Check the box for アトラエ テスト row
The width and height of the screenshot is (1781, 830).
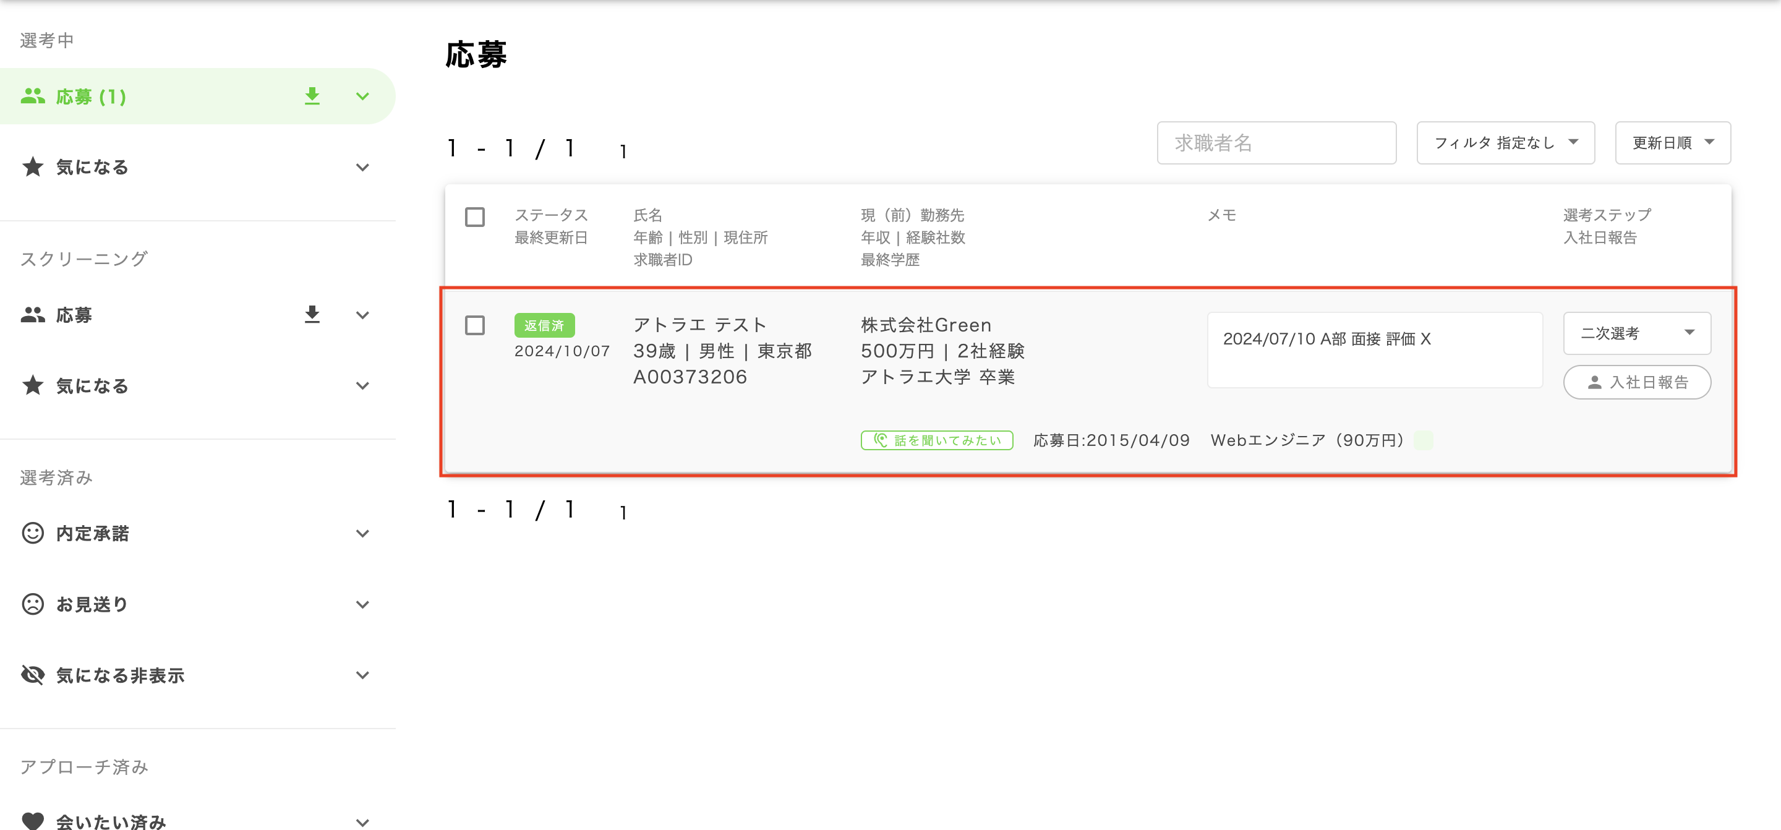point(475,325)
